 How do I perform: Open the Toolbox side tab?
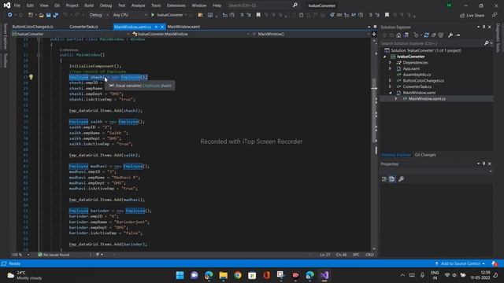[x=5, y=61]
